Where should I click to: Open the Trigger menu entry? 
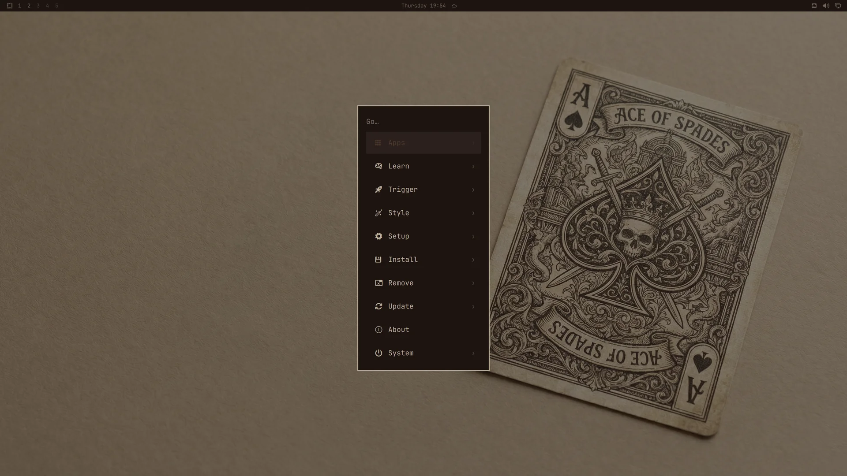423,190
